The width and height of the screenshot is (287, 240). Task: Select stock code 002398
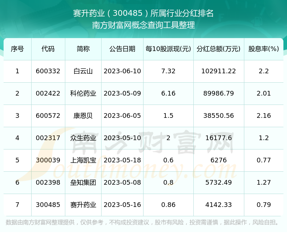coord(48,183)
